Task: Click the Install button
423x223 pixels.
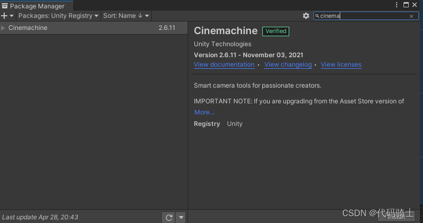Action: [396, 217]
